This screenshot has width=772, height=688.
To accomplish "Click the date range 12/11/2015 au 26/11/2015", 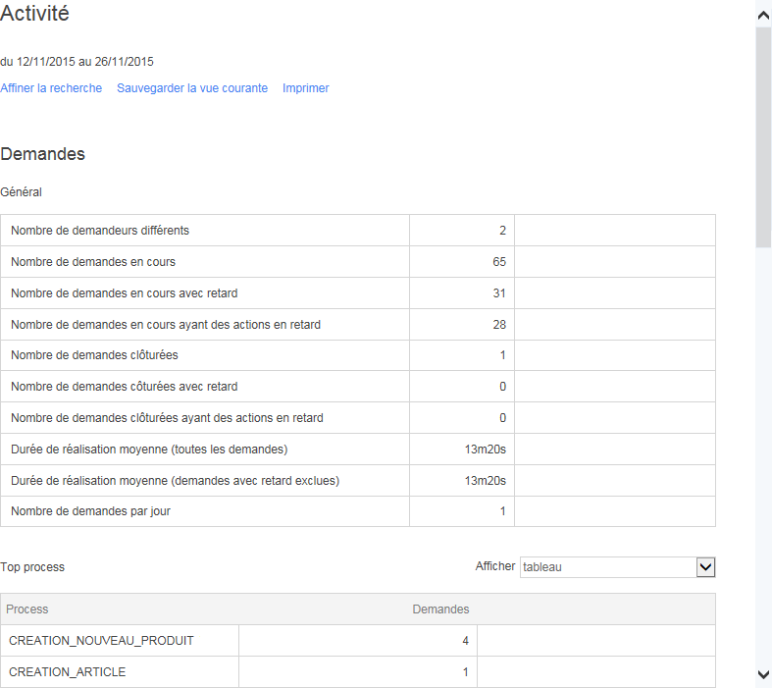I will pos(77,62).
